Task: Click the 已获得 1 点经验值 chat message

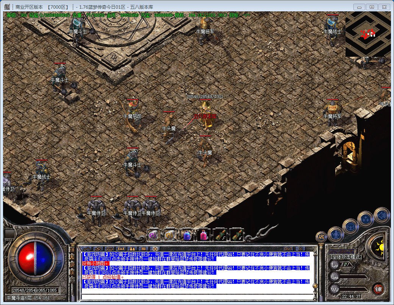Action: point(103,277)
